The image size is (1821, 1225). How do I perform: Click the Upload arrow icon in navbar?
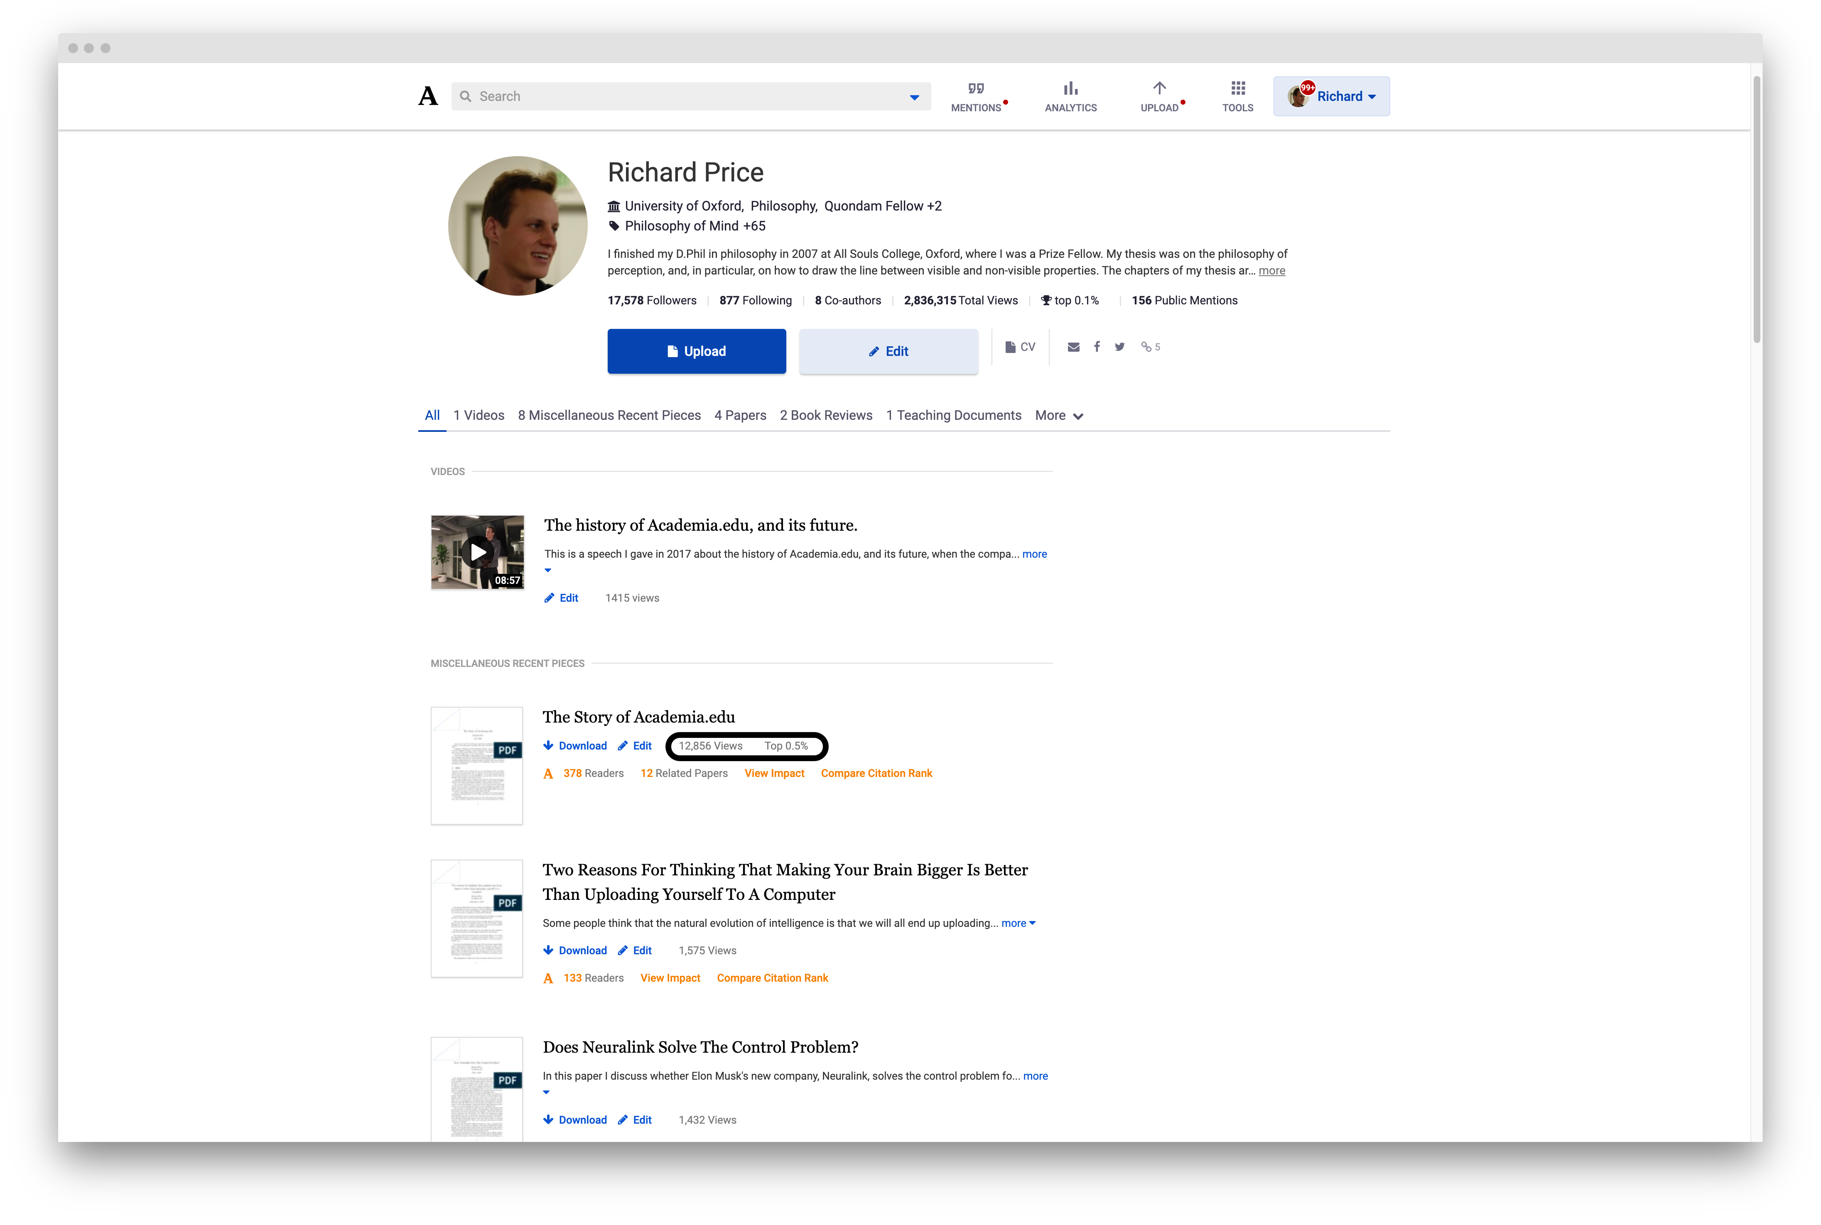click(1159, 89)
